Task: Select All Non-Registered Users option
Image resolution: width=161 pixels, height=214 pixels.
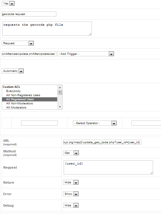Action: point(23,95)
